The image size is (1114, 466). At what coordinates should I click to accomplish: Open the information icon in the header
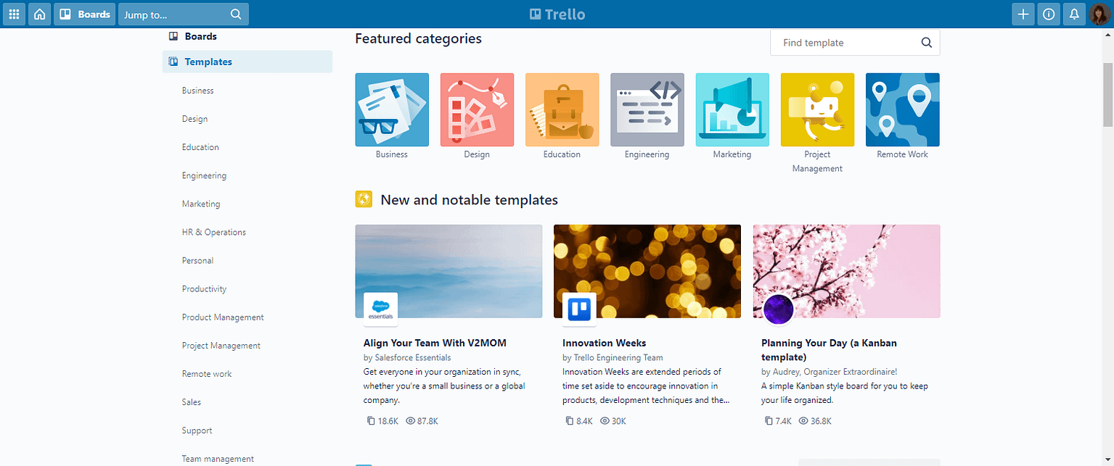coord(1048,14)
